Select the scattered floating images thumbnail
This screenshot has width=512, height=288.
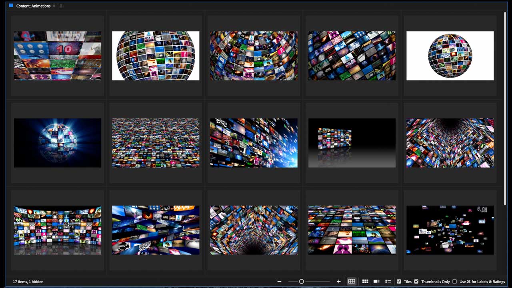click(450, 230)
